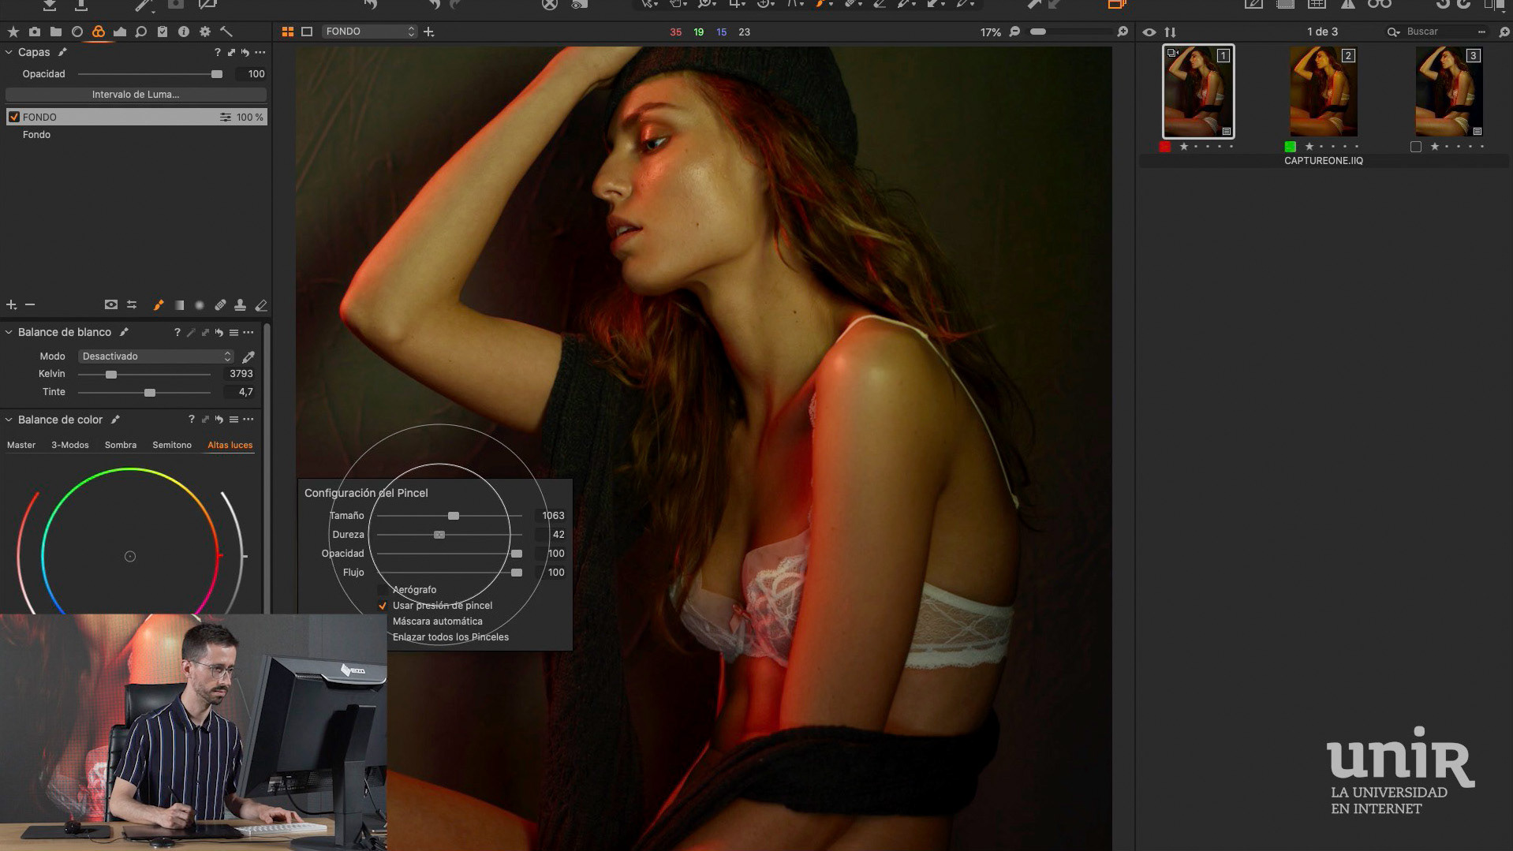Viewport: 1513px width, 851px height.
Task: Switch viewer to single-image view
Action: (x=308, y=32)
